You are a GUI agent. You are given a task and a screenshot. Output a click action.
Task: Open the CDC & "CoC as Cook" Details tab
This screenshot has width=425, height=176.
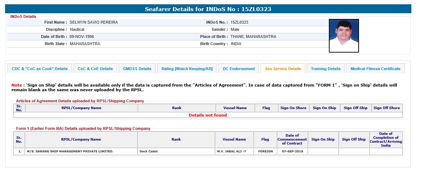click(39, 69)
